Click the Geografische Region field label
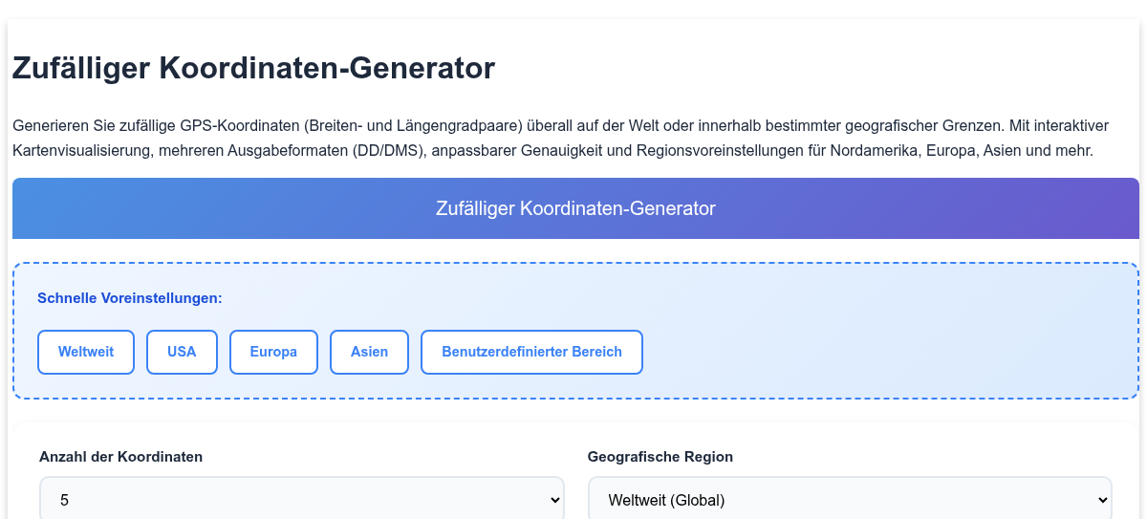This screenshot has height=519, width=1147. [x=660, y=457]
